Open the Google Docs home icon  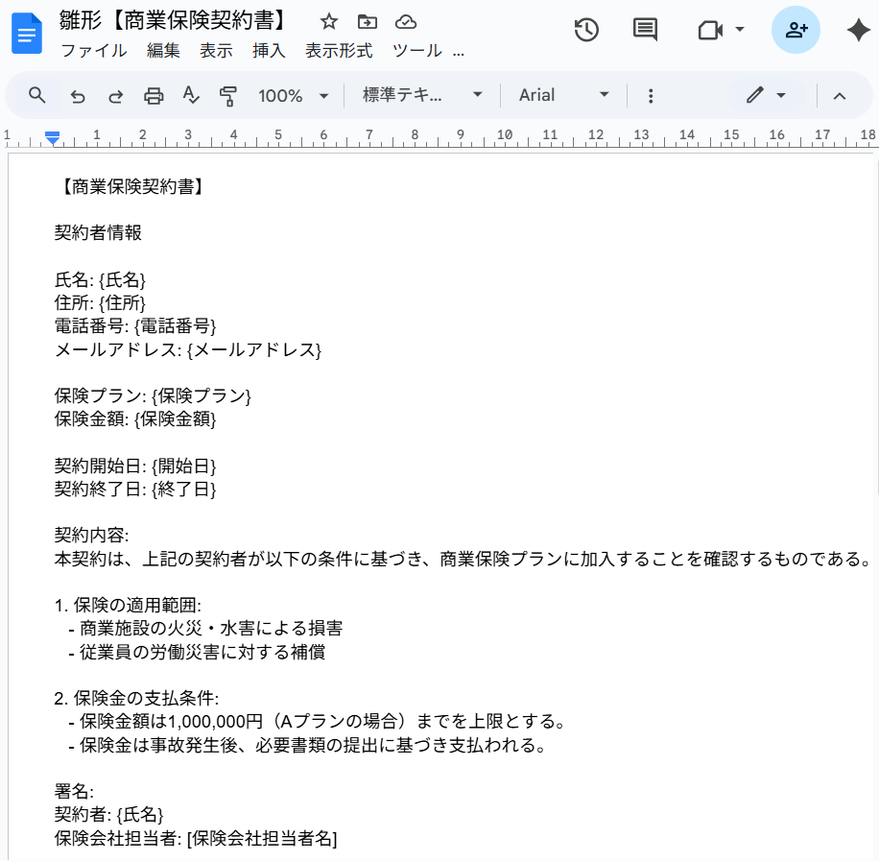27,34
